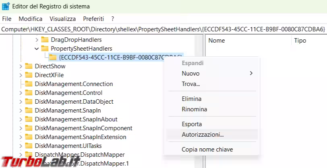
Task: Click the Nuovo submenu arrow
Action: point(251,73)
